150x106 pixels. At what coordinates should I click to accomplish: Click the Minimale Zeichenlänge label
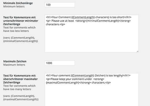pos(18,3)
